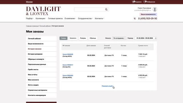Open Ваши возможности in sidebar

(x=41, y=44)
